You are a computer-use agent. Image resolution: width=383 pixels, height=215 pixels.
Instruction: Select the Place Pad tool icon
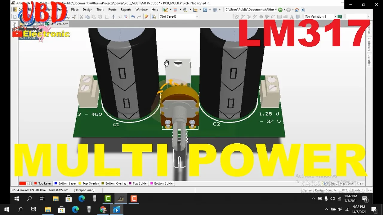click(261, 17)
